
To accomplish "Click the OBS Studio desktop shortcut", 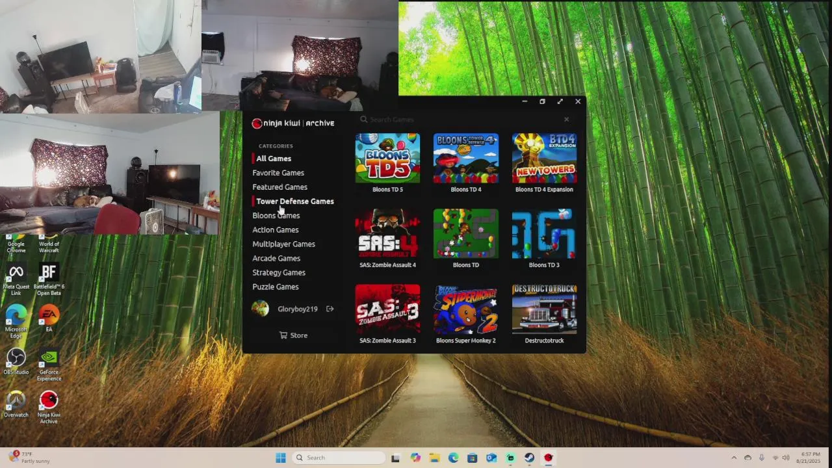I will [16, 361].
